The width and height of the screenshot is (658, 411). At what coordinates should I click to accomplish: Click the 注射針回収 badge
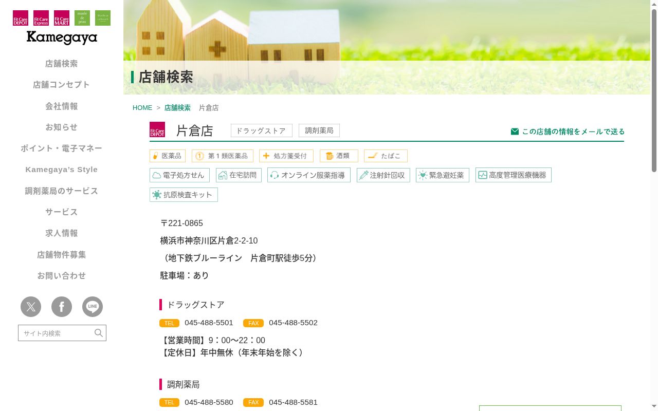pyautogui.click(x=383, y=175)
